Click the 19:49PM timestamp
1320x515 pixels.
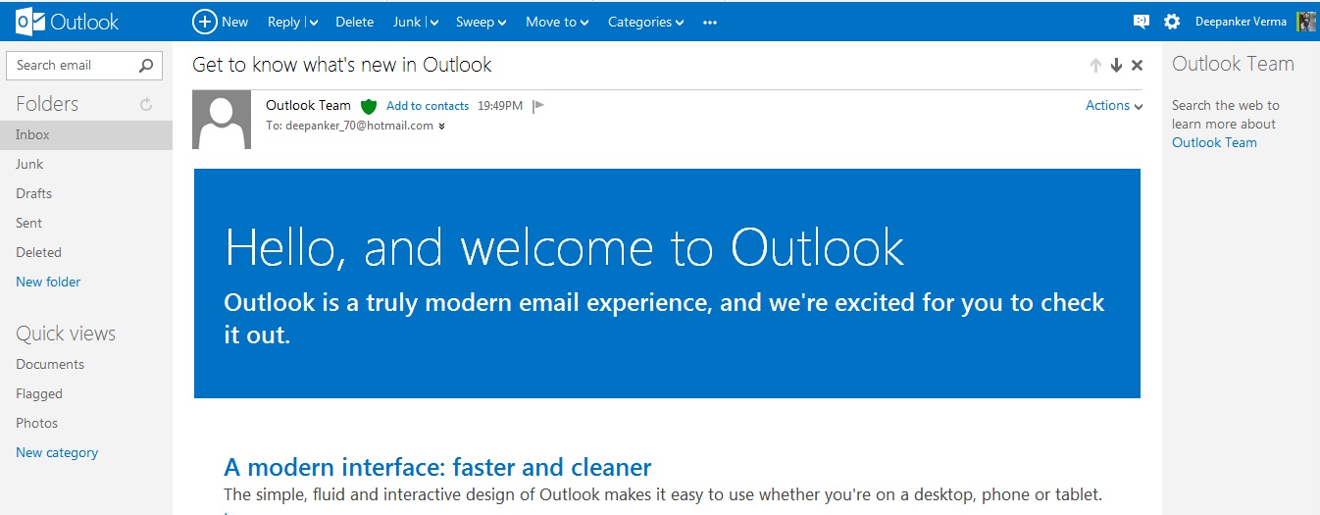500,106
